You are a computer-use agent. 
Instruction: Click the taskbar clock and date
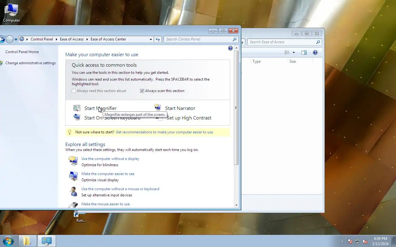(x=380, y=241)
